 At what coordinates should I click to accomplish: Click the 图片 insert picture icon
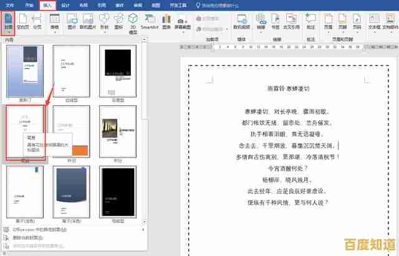[72, 22]
